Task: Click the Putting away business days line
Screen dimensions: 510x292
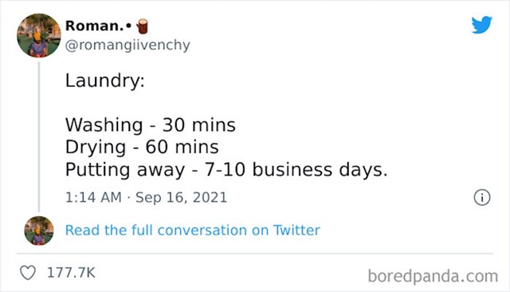Action: pos(226,170)
